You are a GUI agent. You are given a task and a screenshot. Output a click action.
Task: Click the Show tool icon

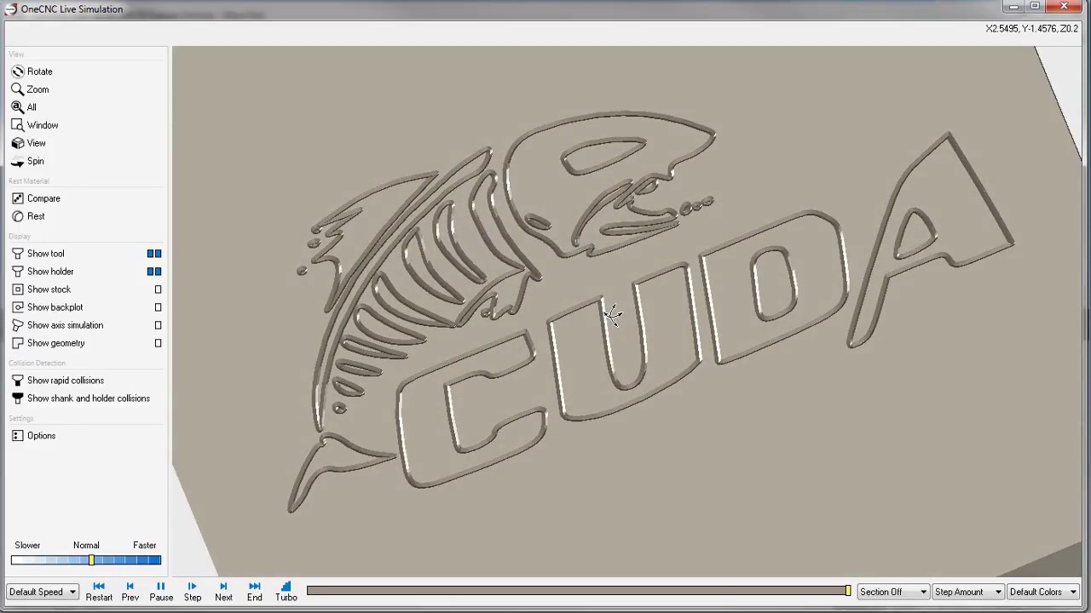pyautogui.click(x=17, y=254)
